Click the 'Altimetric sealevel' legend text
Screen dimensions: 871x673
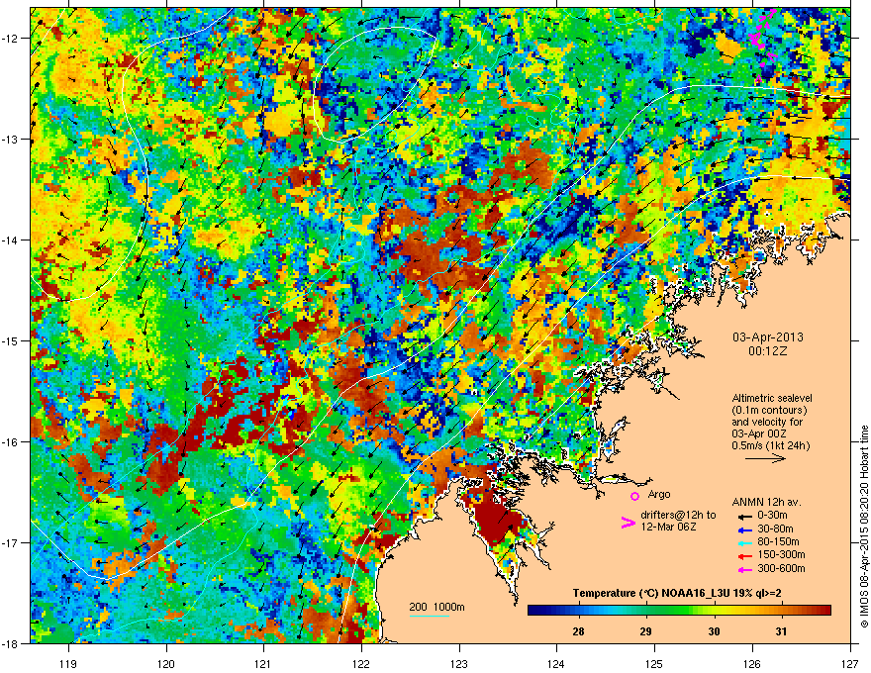coord(772,398)
